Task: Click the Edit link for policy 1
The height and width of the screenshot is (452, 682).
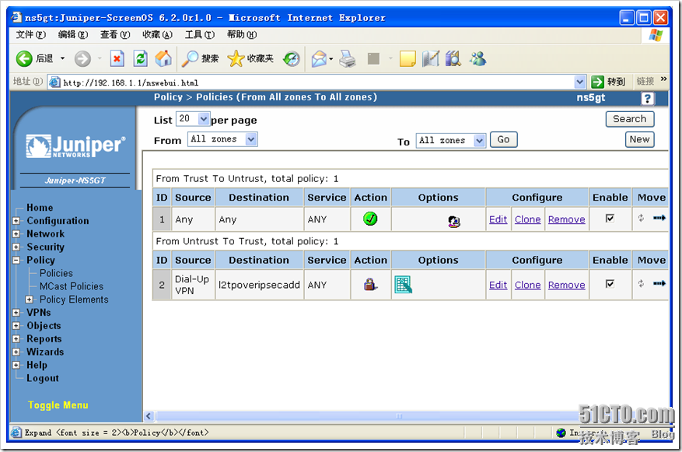Action: 498,219
